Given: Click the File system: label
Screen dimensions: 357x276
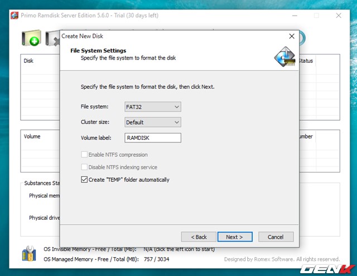Looking at the screenshot, I should pyautogui.click(x=94, y=106).
